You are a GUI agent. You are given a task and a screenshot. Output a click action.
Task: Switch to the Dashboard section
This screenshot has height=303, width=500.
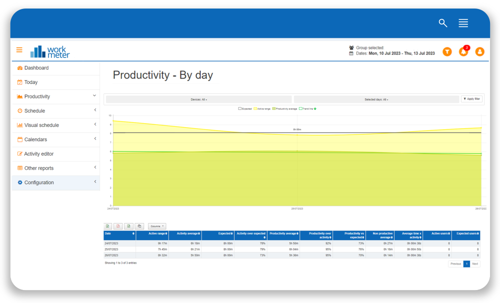tap(37, 68)
